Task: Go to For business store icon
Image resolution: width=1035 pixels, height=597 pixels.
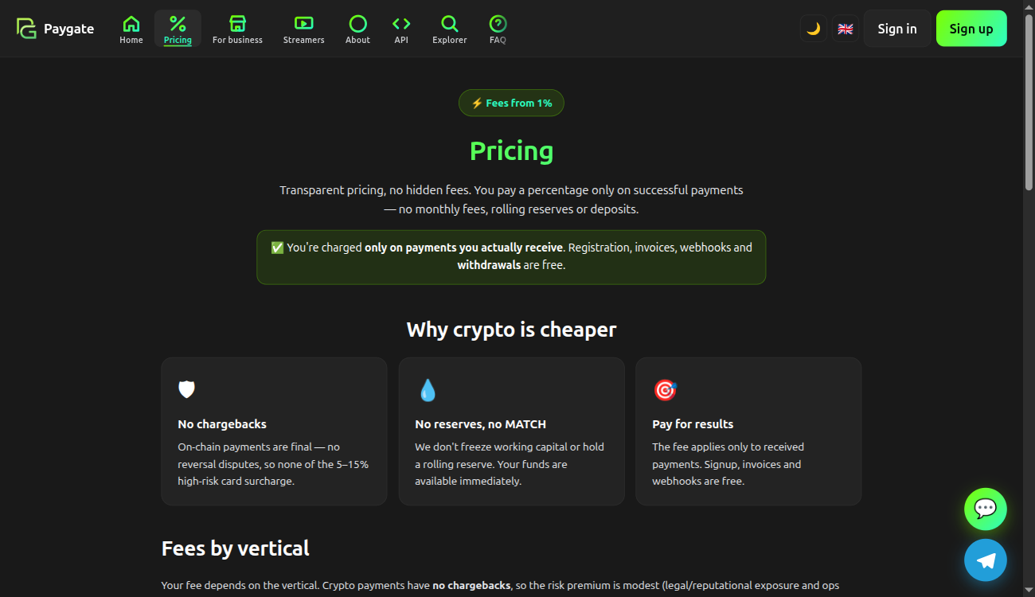Action: point(237,24)
